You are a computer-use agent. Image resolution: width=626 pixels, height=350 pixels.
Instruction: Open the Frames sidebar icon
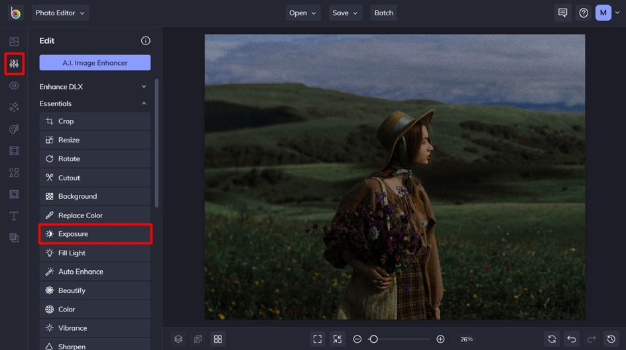pyautogui.click(x=14, y=151)
